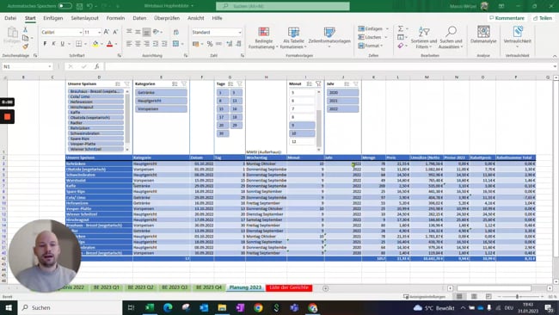Click the scissors cut icon
This screenshot has width=559, height=315.
(25, 29)
